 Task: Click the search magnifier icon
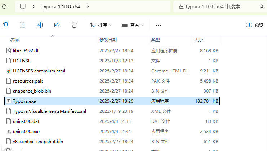click(262, 6)
